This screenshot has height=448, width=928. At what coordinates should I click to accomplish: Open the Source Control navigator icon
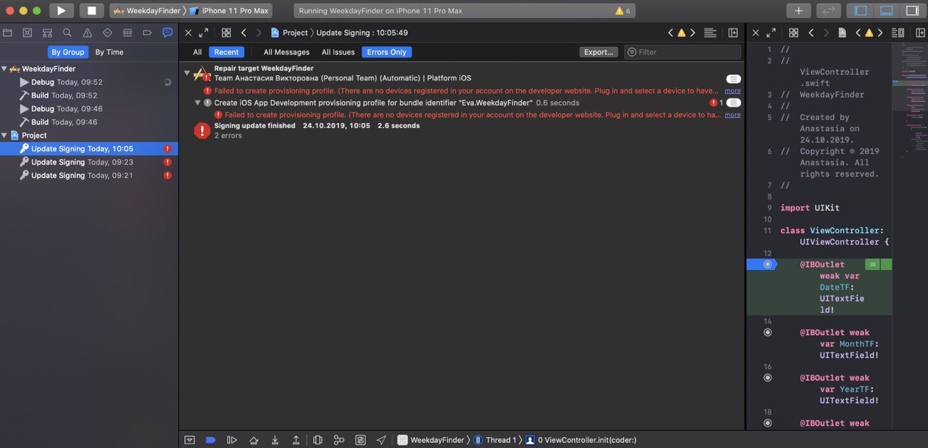click(x=27, y=33)
